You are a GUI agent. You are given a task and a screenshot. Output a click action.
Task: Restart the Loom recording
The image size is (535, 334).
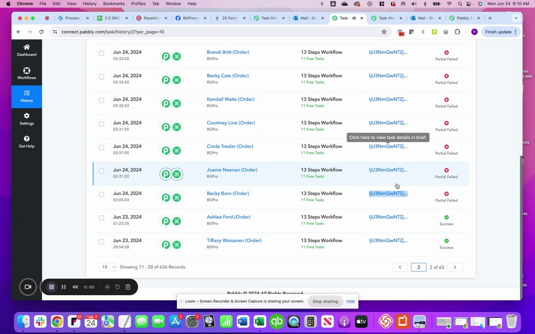click(117, 287)
